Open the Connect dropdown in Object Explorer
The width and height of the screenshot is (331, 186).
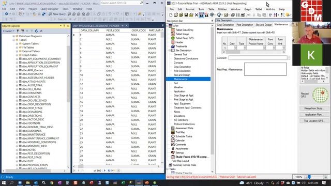pos(9,31)
